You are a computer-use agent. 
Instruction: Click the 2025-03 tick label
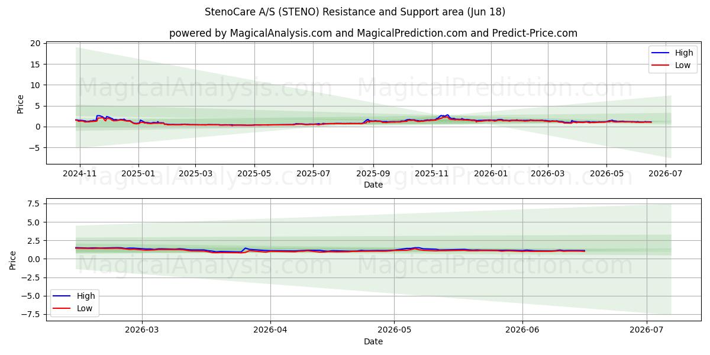[195, 173]
